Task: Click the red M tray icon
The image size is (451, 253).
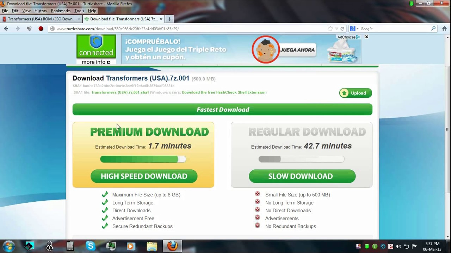Action: click(x=391, y=247)
